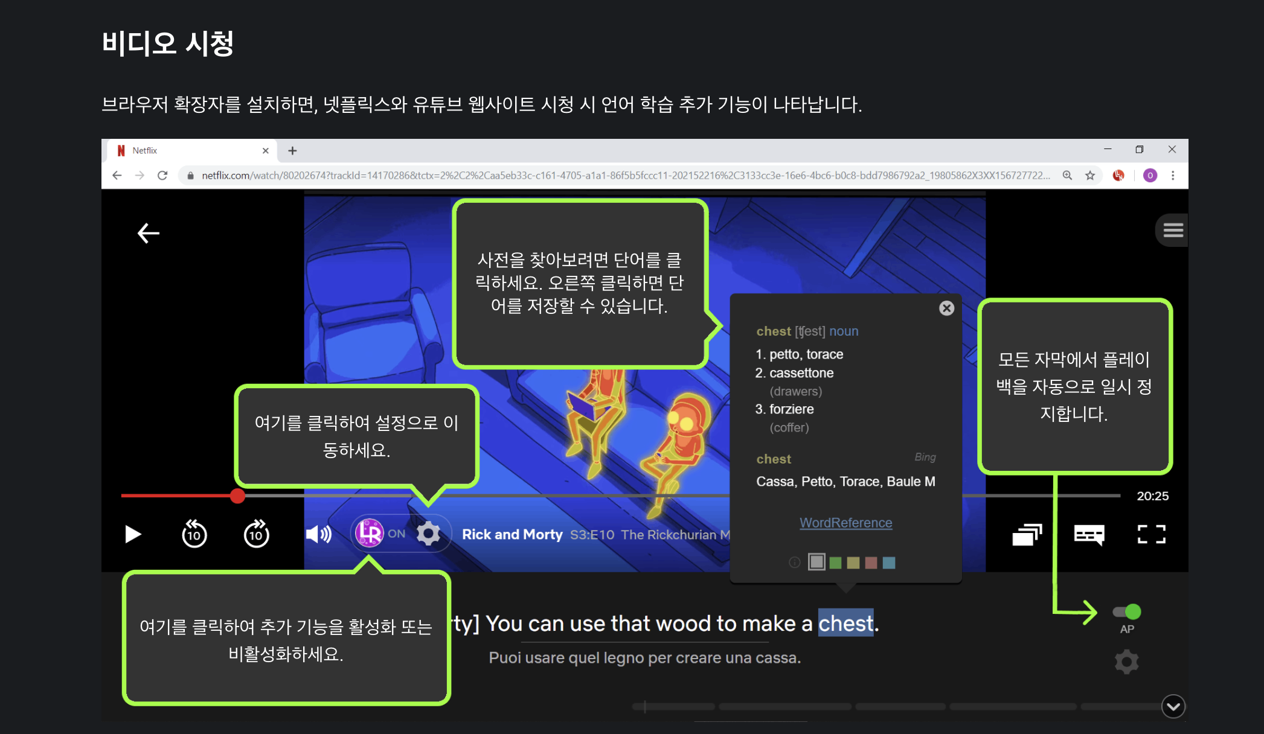The image size is (1264, 734).
Task: Click the red progress bar scrubber
Action: click(237, 496)
